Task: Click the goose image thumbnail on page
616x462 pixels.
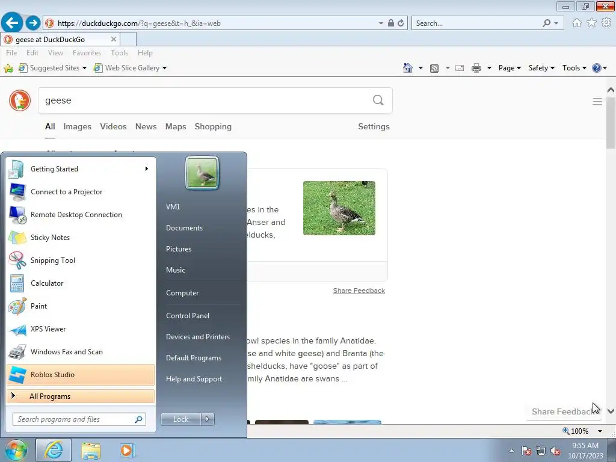Action: point(339,208)
